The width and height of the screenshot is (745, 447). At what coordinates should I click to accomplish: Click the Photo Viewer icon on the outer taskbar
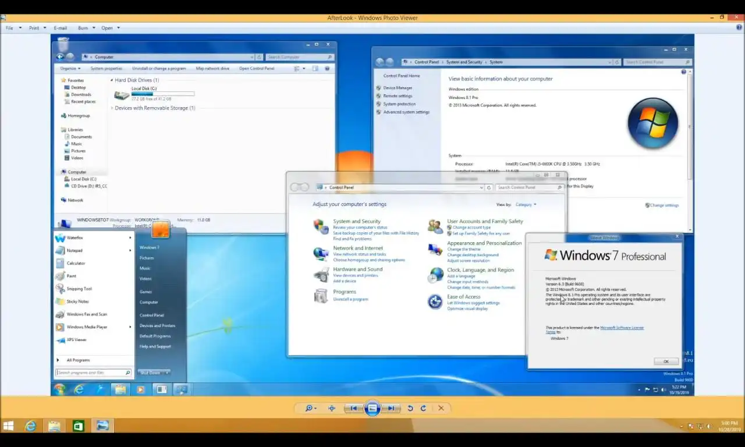click(x=102, y=426)
